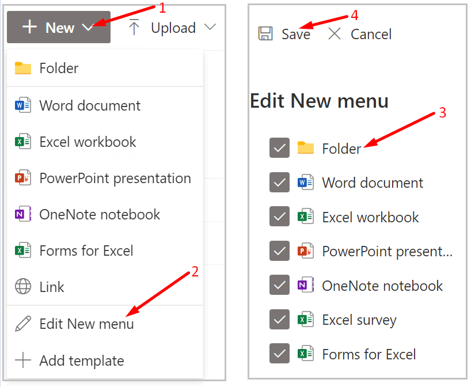475x387 pixels.
Task: Expand the Upload dropdown arrow
Action: [x=210, y=27]
